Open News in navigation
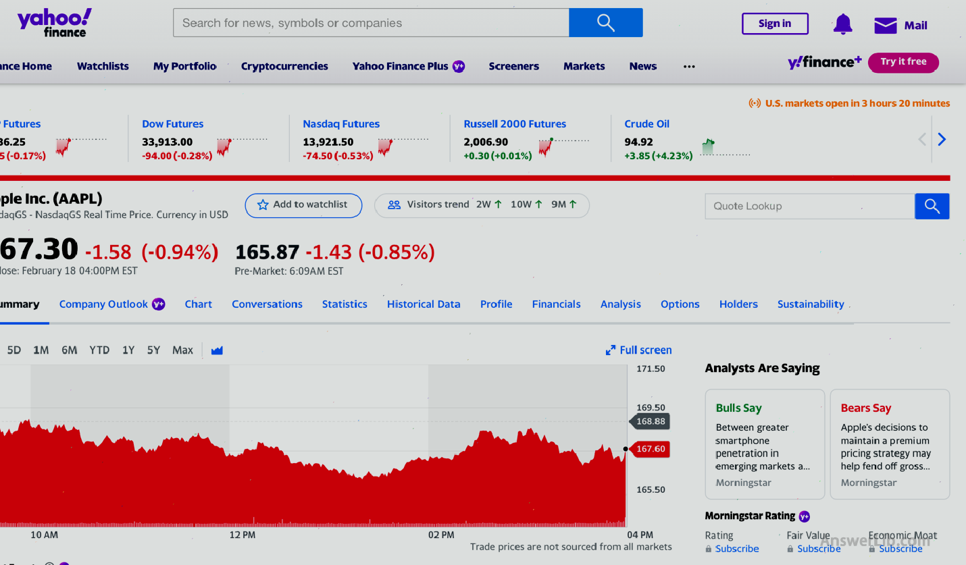This screenshot has width=966, height=565. pyautogui.click(x=643, y=66)
